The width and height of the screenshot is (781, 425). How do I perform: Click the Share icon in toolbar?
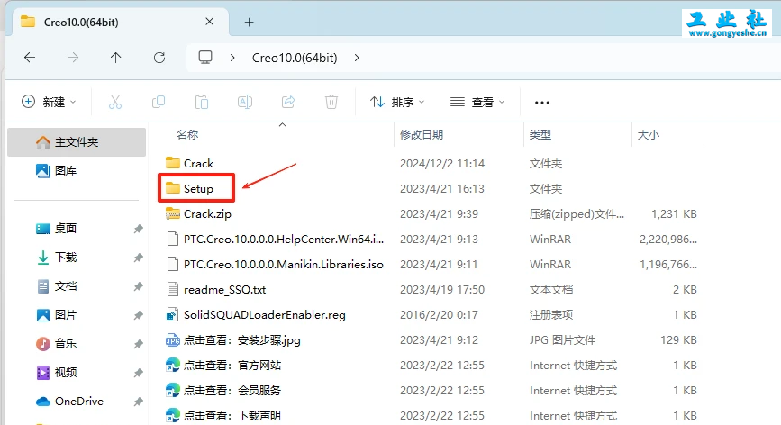[288, 102]
